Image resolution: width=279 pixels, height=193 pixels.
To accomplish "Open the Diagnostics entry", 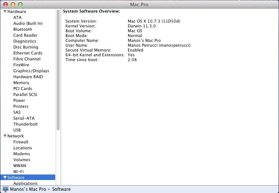I will tap(25, 41).
